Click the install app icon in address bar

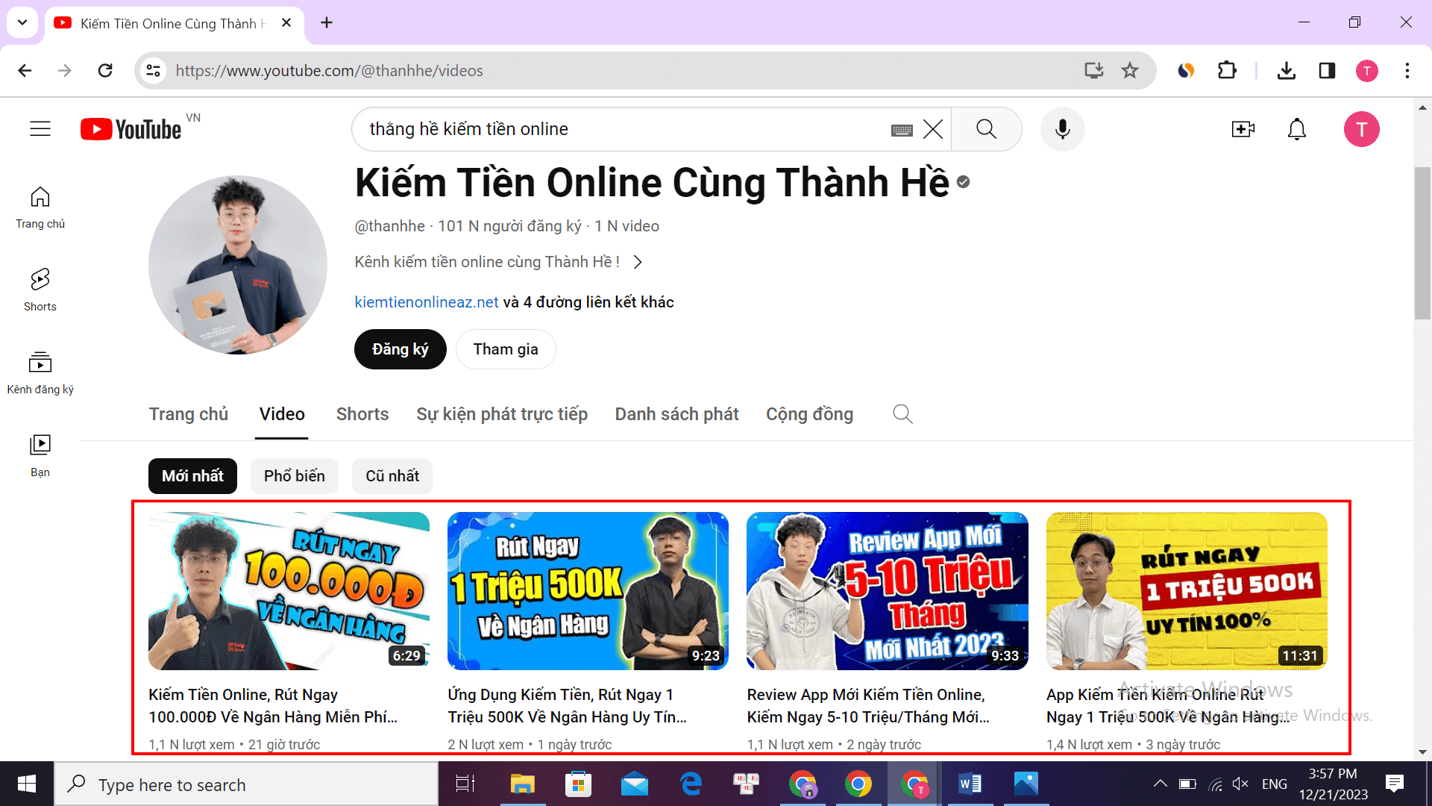point(1094,71)
